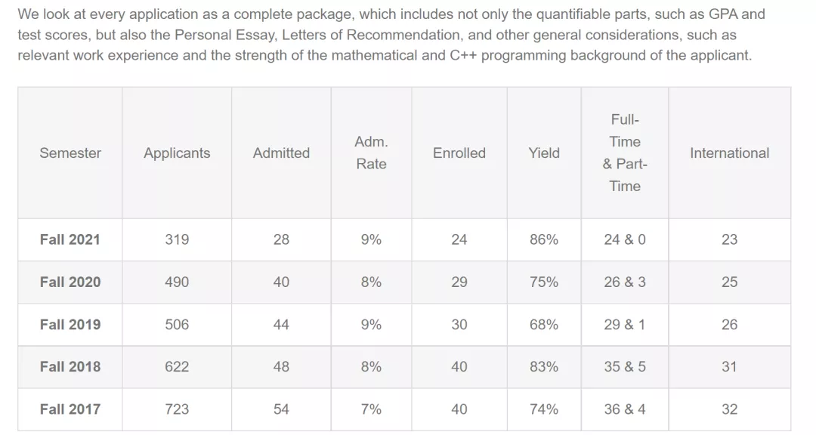Viewport: 816px width, 435px height.
Task: Click the Semester column header
Action: pyautogui.click(x=70, y=153)
